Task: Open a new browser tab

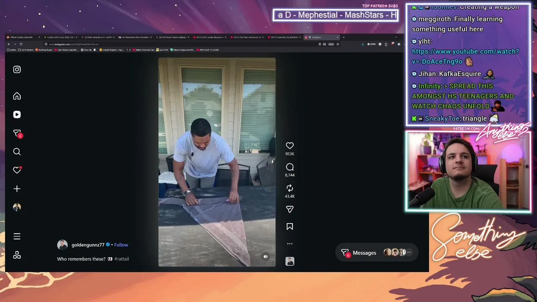Action: (x=344, y=37)
